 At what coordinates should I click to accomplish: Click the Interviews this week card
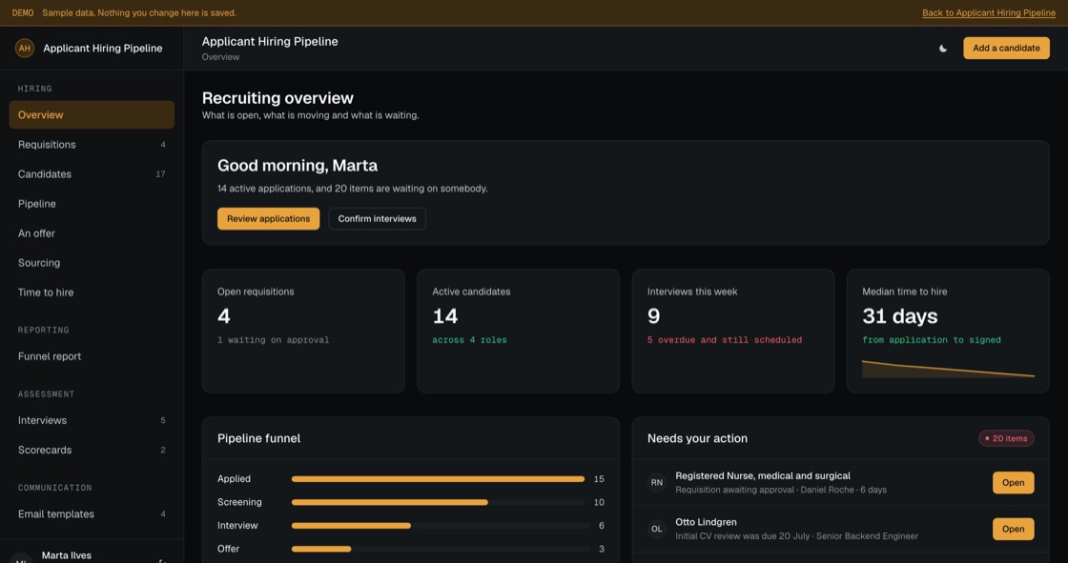click(733, 331)
